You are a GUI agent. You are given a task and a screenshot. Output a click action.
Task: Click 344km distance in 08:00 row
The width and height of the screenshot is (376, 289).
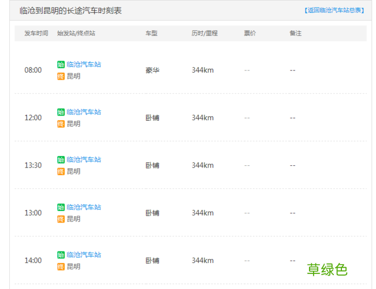(203, 70)
